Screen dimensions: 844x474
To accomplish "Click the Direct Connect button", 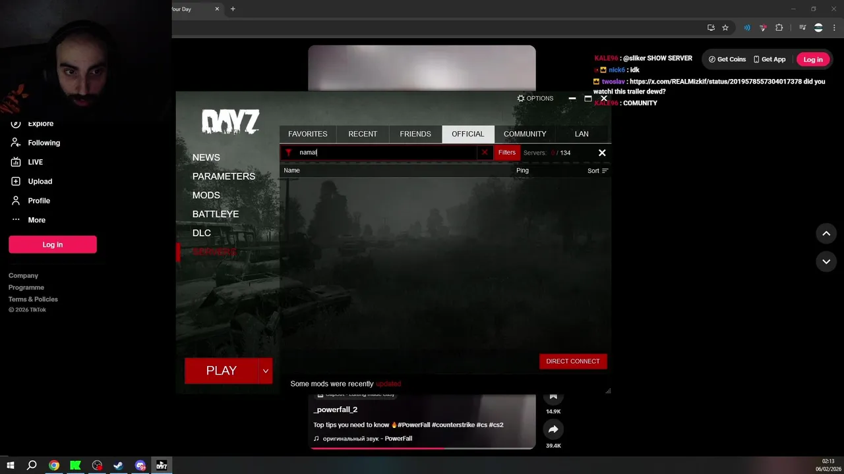I will click(573, 361).
